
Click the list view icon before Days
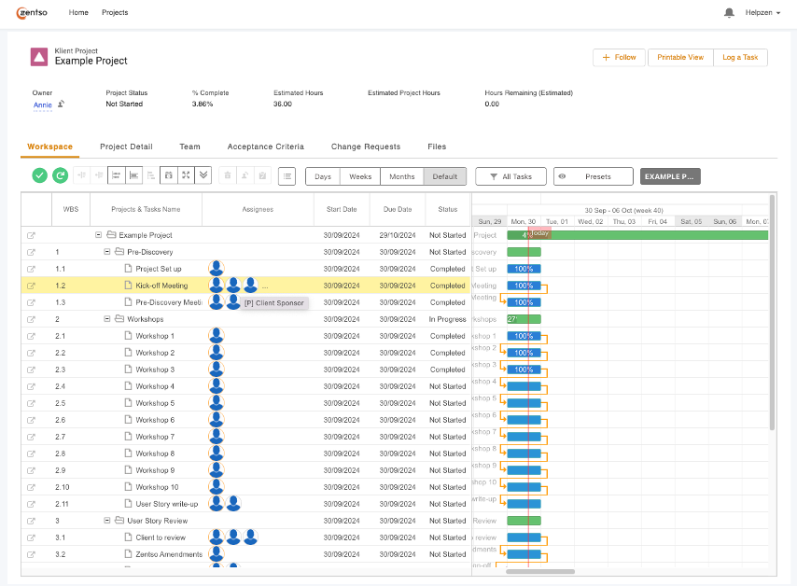pyautogui.click(x=287, y=175)
